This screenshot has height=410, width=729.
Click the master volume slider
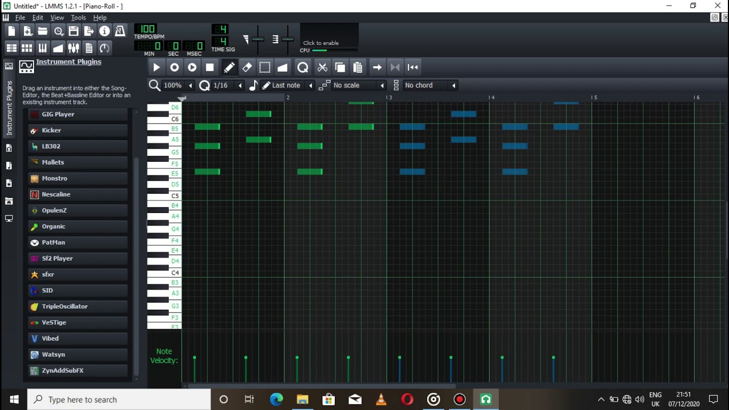(x=258, y=39)
